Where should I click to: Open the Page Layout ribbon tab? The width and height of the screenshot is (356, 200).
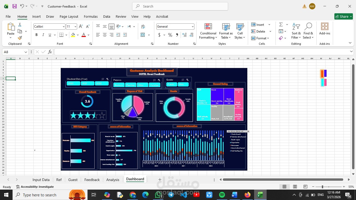point(69,16)
